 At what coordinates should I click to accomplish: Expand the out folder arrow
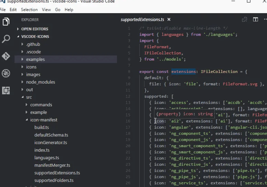tap(22, 89)
